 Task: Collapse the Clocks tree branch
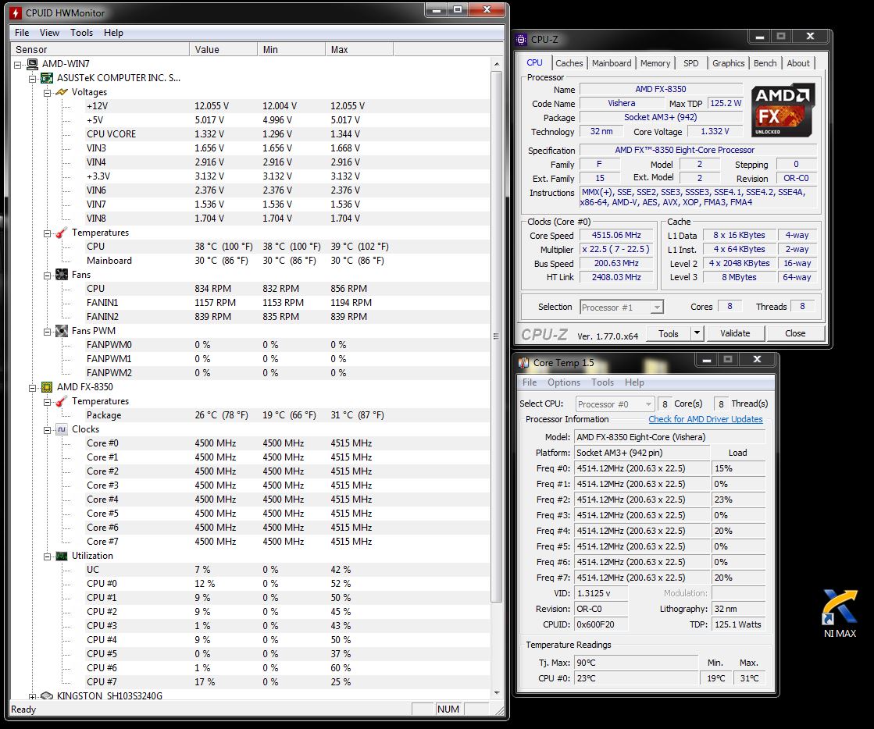click(x=48, y=430)
